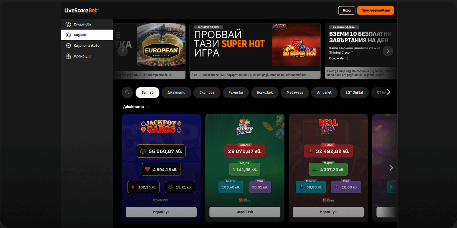The image size is (457, 228).
Task: Show more jackpot games with right chevron
Action: [391, 168]
